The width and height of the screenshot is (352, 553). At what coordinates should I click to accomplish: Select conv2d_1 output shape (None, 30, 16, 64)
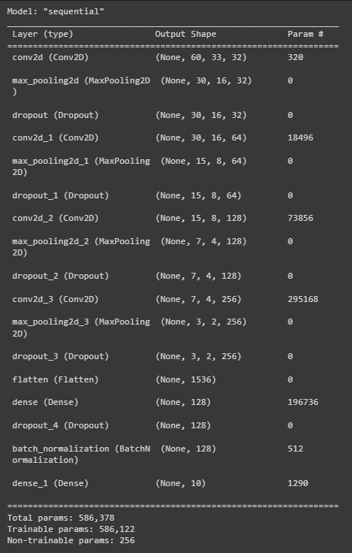[x=201, y=137]
